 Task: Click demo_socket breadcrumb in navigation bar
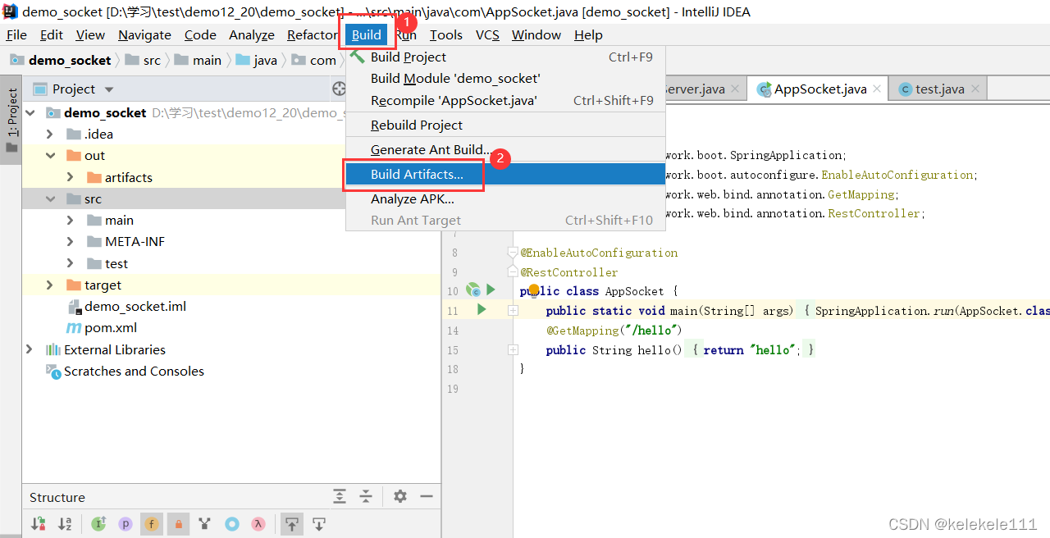[62, 60]
